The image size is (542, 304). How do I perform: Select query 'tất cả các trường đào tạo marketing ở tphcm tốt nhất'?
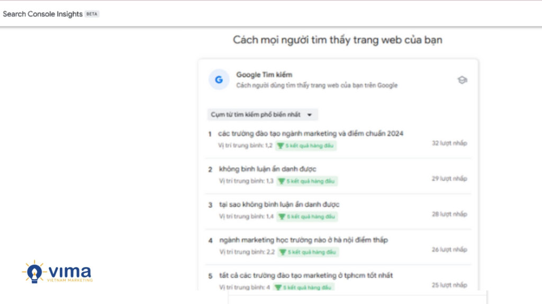(x=306, y=275)
